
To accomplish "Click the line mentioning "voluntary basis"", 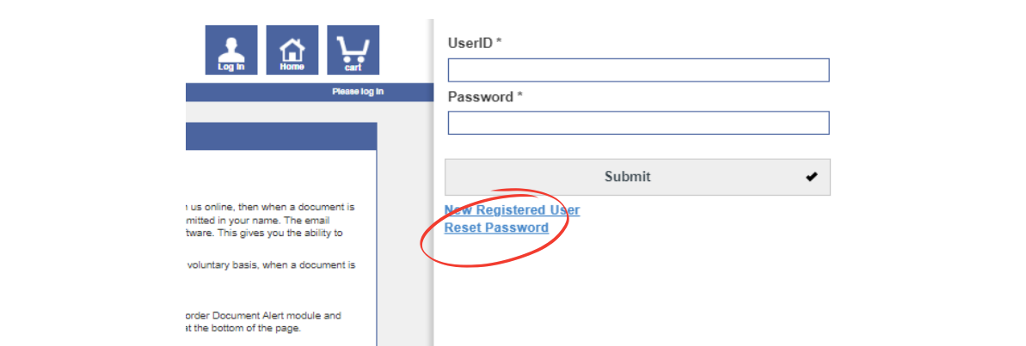I will point(270,265).
